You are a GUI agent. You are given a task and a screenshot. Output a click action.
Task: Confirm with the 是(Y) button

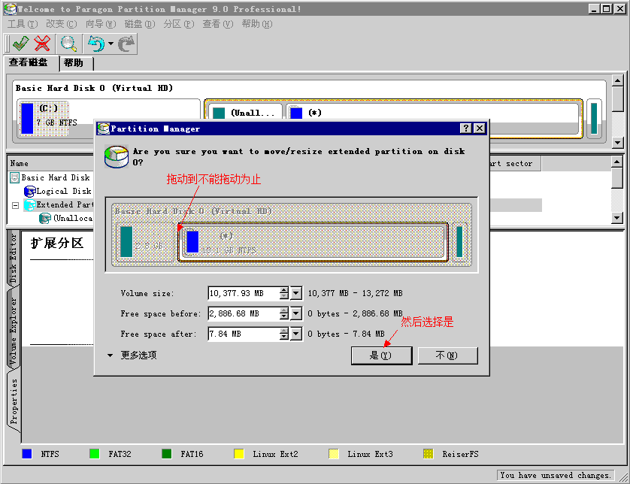(x=381, y=355)
